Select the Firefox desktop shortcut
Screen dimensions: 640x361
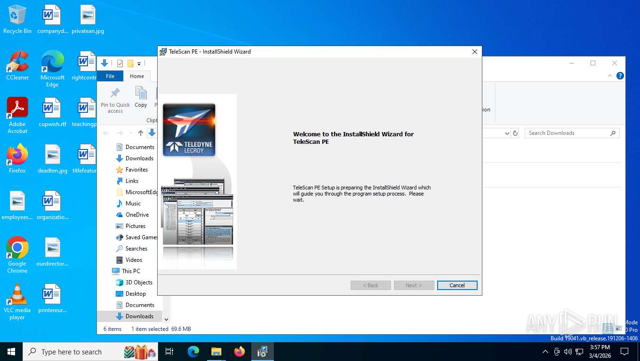pyautogui.click(x=17, y=159)
